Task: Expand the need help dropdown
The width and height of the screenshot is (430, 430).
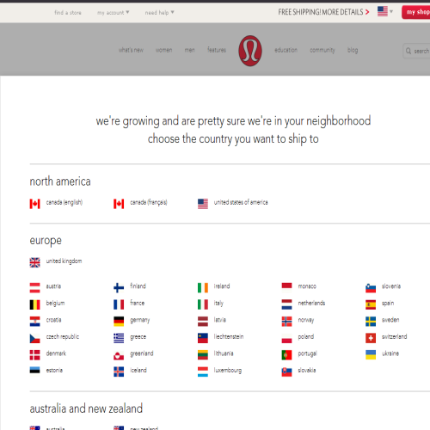Action: click(x=160, y=13)
